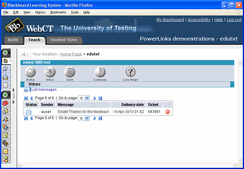Open the Live Help! question mark icon
This screenshot has height=169, width=244.
point(131,72)
